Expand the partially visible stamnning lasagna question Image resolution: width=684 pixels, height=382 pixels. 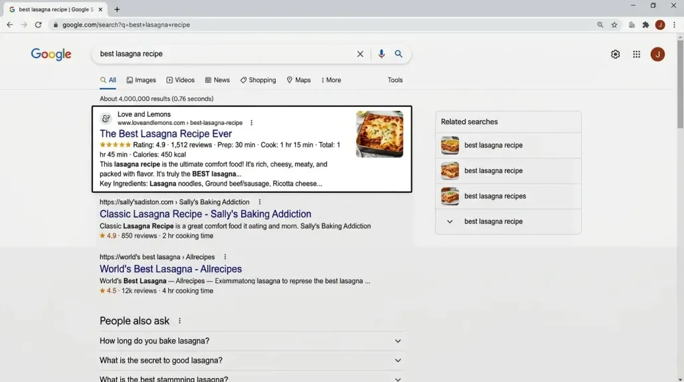click(250, 377)
